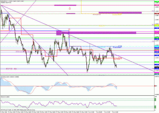Click the 31 May 06:00 time label
Viewport: 159px width, 113px height.
76,112
